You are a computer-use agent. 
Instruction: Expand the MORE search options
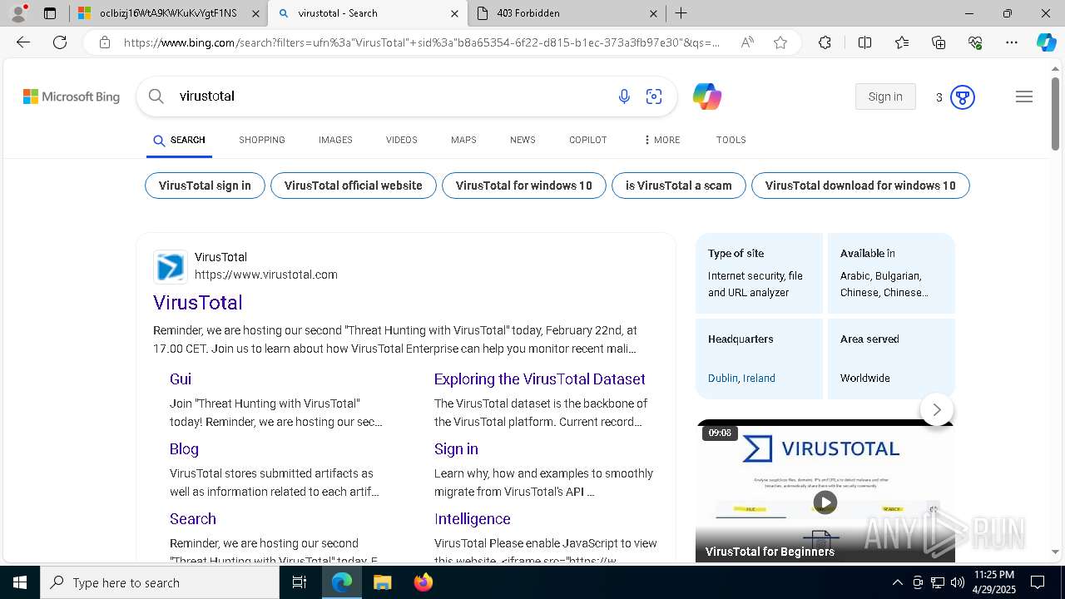pos(662,140)
